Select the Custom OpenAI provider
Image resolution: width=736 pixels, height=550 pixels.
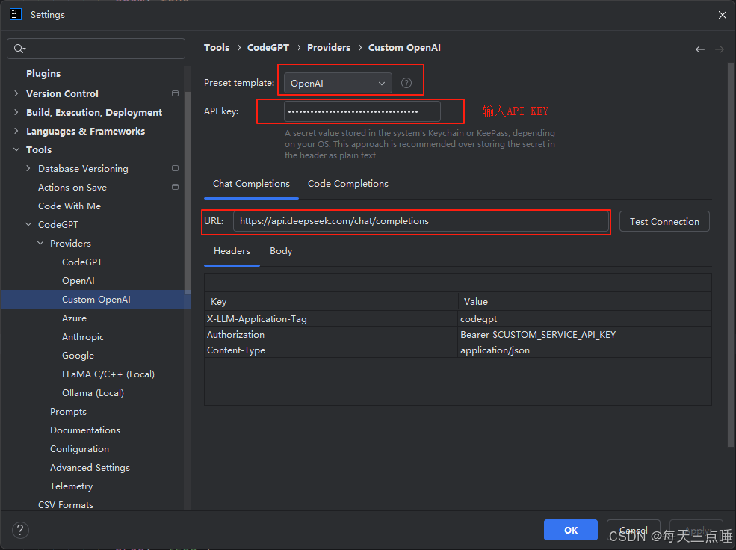(96, 300)
